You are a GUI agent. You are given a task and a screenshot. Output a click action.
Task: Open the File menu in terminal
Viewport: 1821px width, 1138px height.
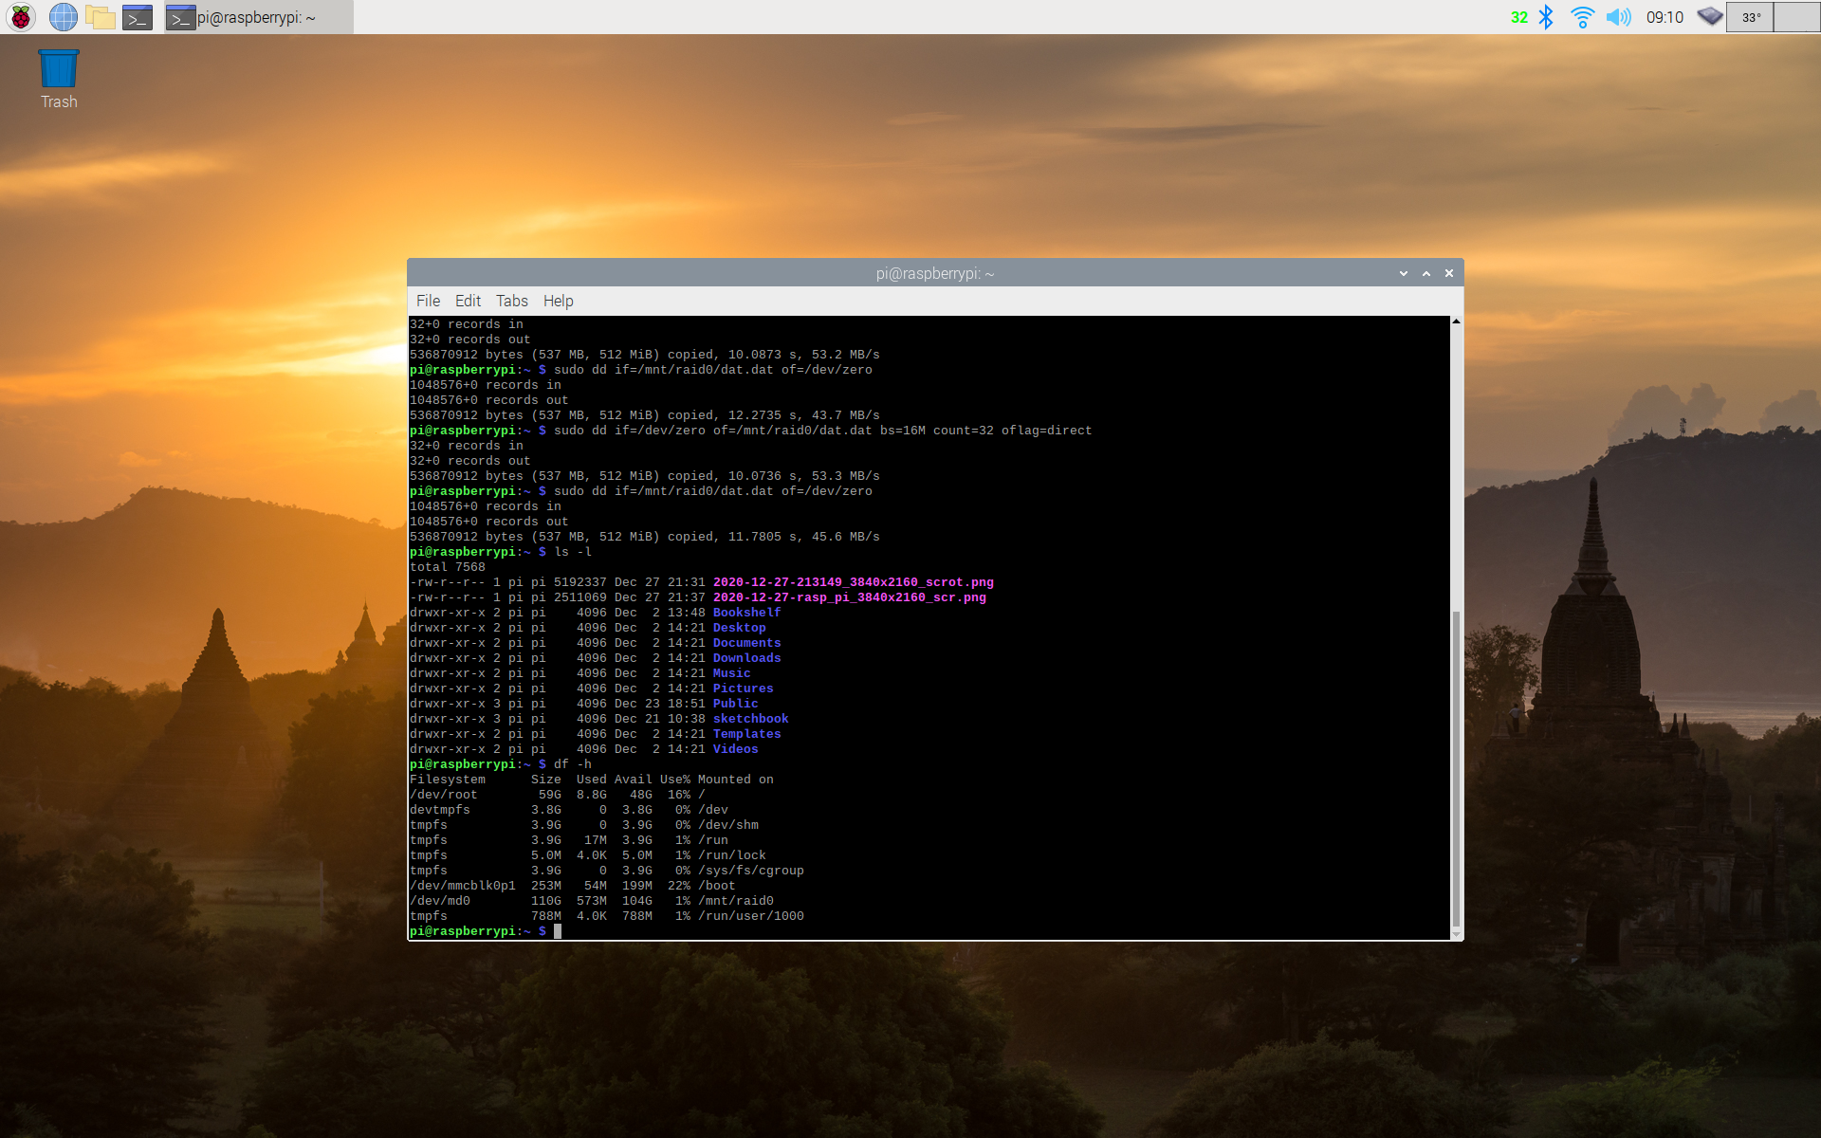[428, 301]
